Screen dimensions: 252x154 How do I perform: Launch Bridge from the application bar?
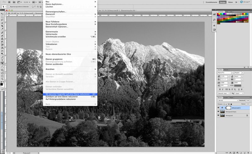9,2
